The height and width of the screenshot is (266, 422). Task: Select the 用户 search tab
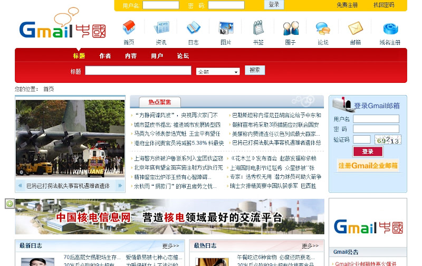(x=157, y=56)
